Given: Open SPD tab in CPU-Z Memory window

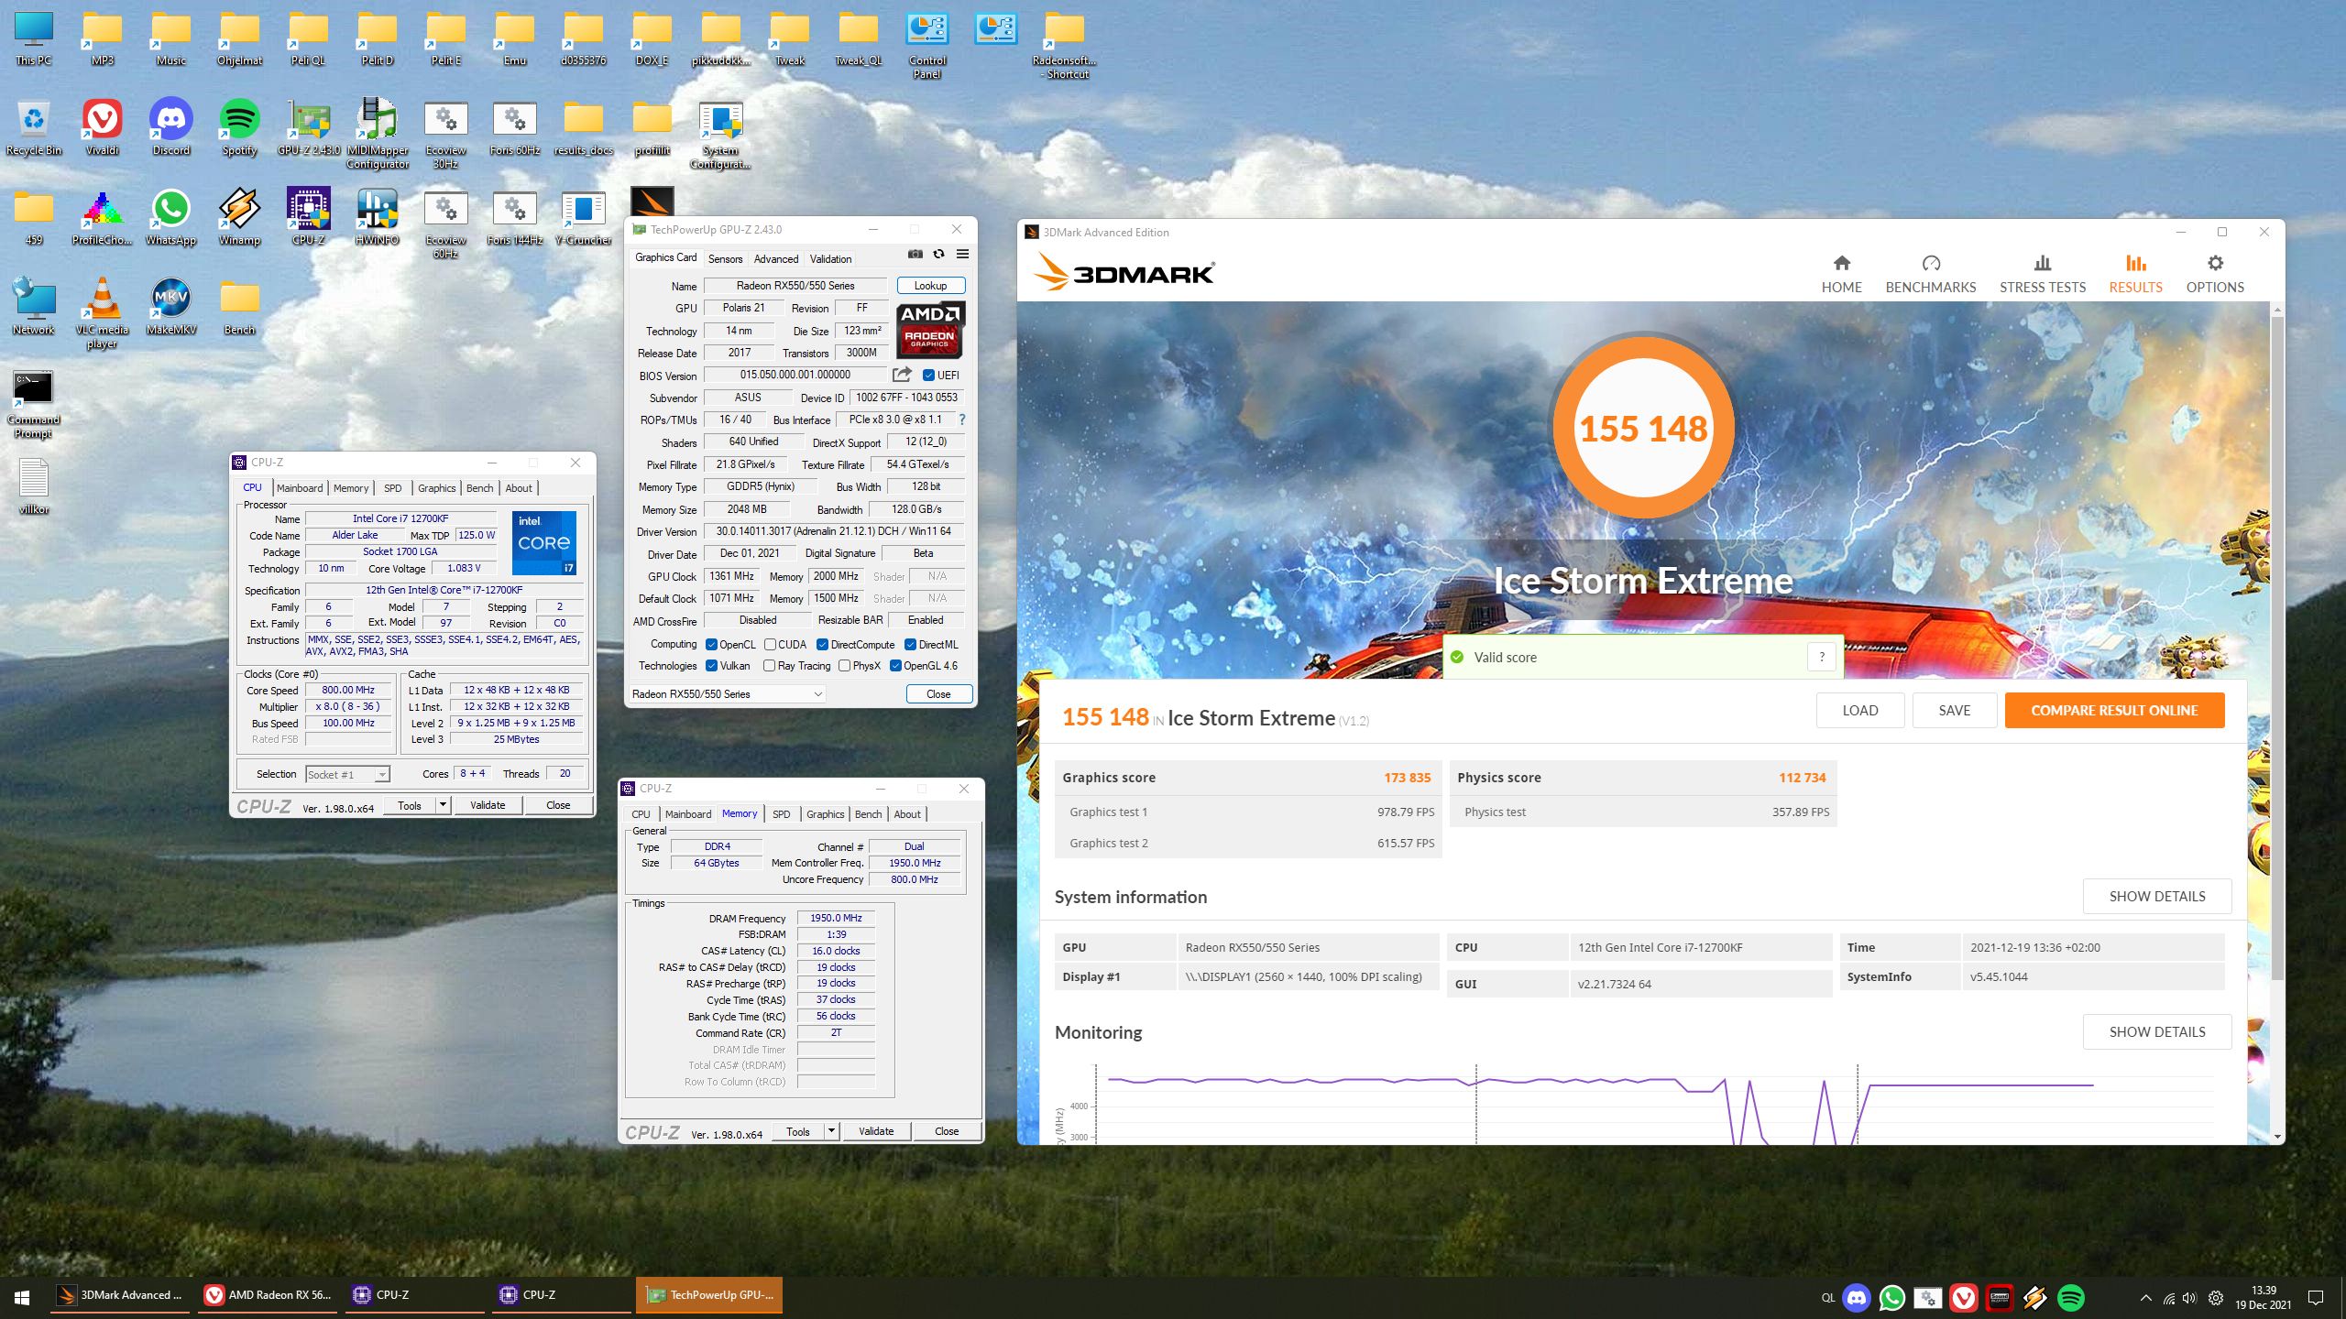Looking at the screenshot, I should [x=781, y=814].
